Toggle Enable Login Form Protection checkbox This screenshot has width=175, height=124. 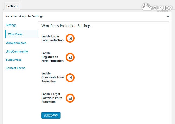70,38
